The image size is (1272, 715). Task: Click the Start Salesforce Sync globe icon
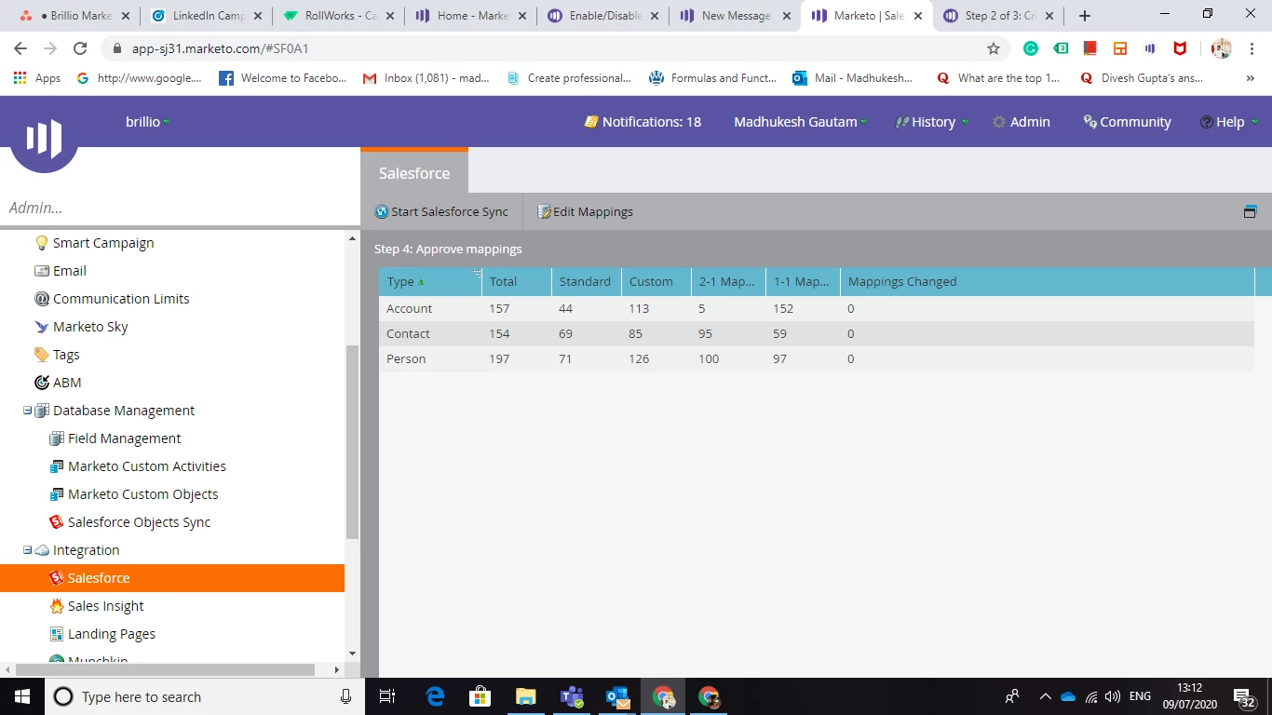pos(382,211)
